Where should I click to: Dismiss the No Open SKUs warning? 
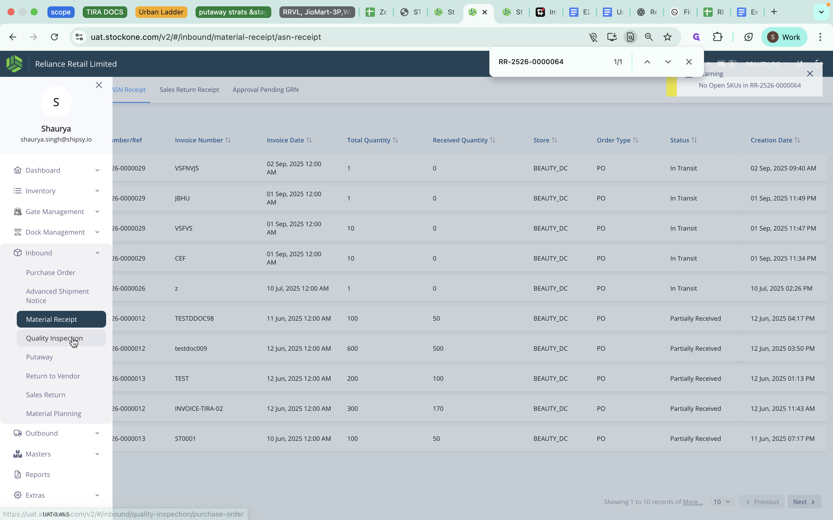(810, 74)
